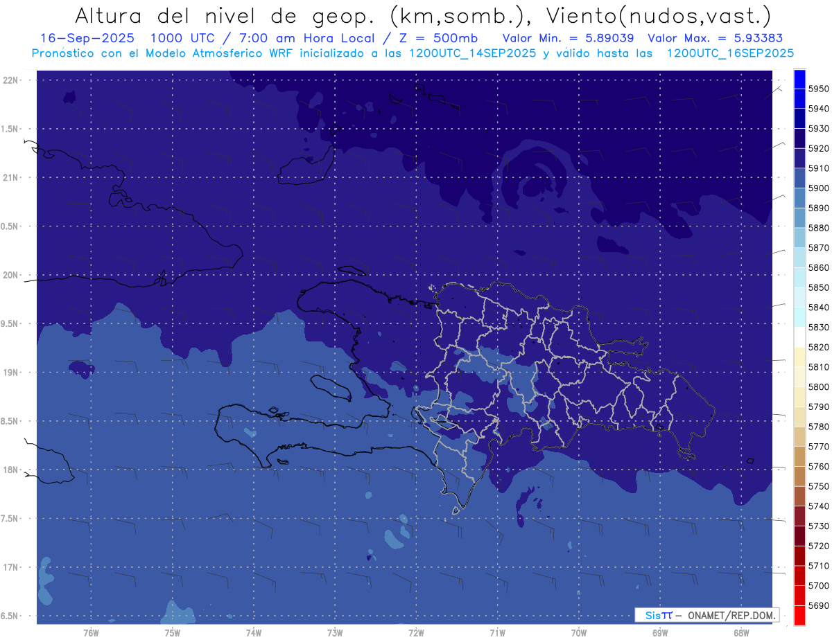This screenshot has height=642, width=832.
Task: Click the '5860' colorbar label
Action: click(818, 267)
